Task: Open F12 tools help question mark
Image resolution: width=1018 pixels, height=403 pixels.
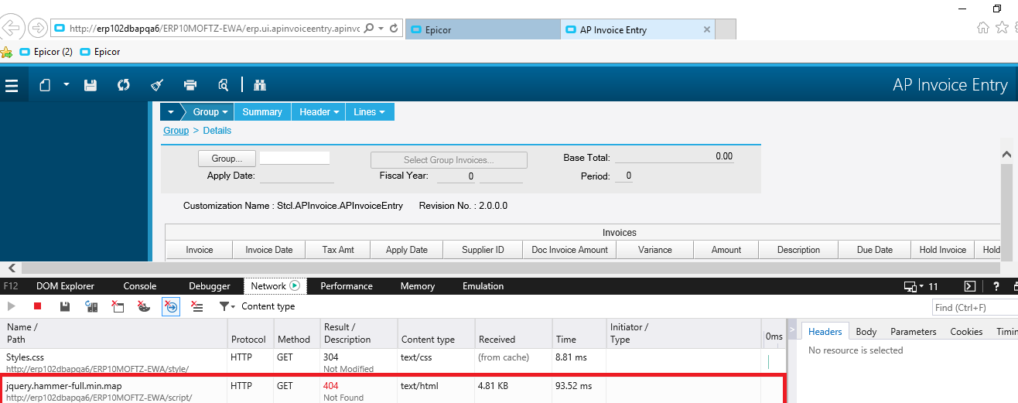Action: coord(996,286)
